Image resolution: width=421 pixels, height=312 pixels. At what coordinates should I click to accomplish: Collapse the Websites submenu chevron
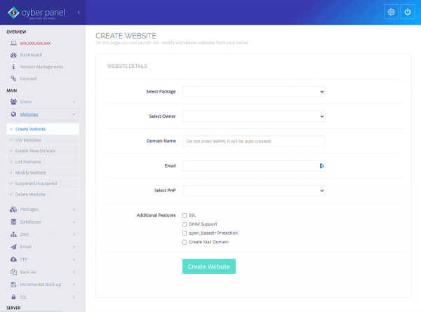pos(74,114)
